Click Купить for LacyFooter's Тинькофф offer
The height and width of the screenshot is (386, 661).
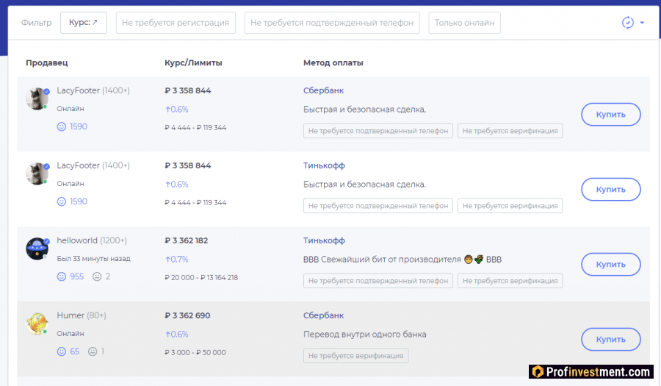pyautogui.click(x=611, y=190)
